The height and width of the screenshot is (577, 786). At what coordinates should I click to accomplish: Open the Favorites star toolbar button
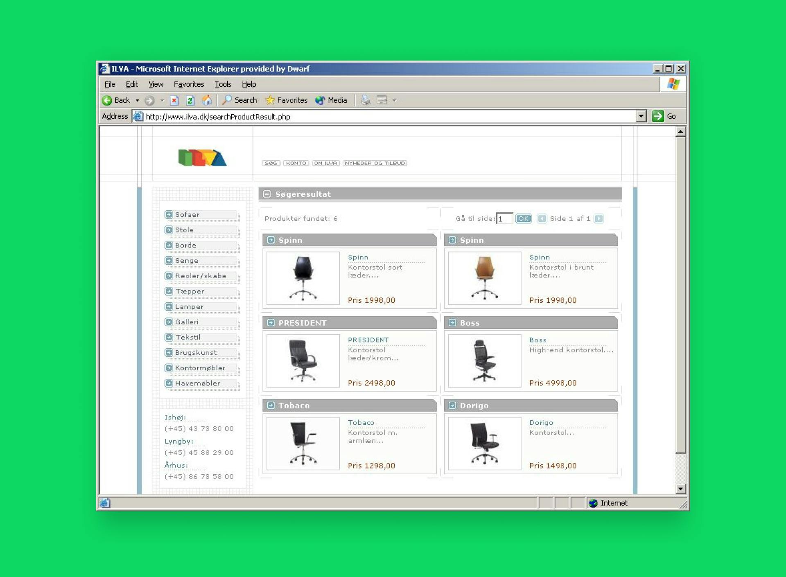[286, 100]
